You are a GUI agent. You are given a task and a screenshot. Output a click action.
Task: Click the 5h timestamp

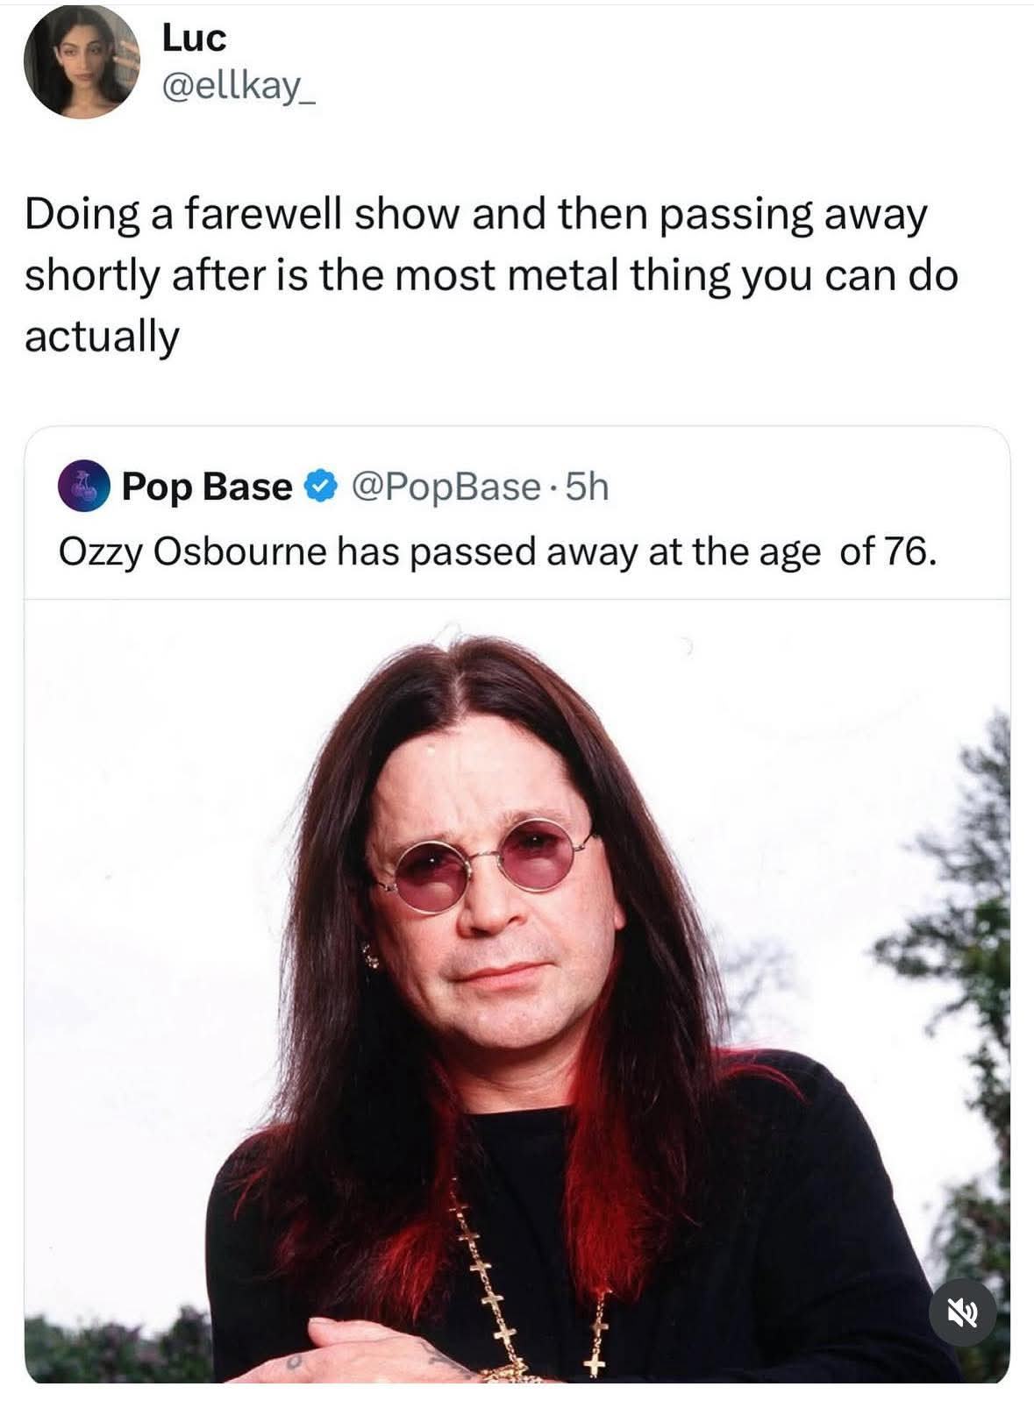click(x=588, y=487)
